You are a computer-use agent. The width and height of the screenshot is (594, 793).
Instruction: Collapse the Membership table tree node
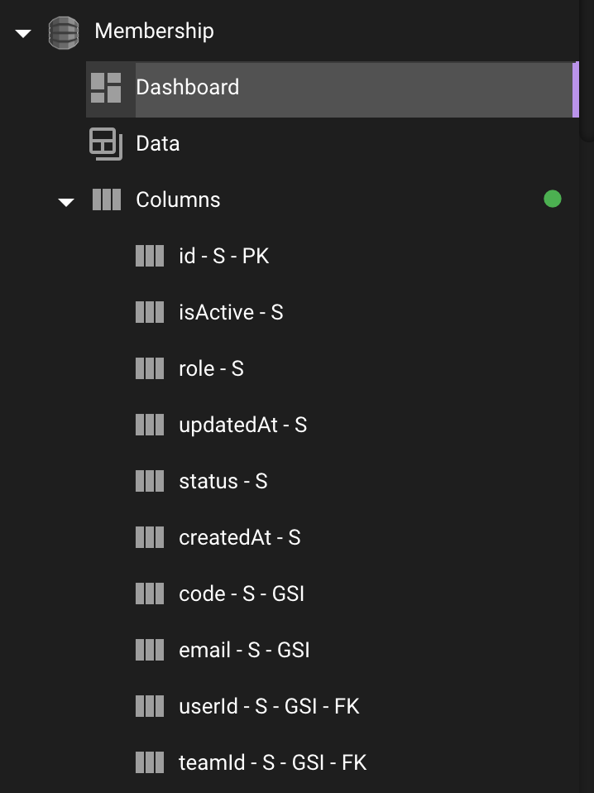[x=23, y=33]
